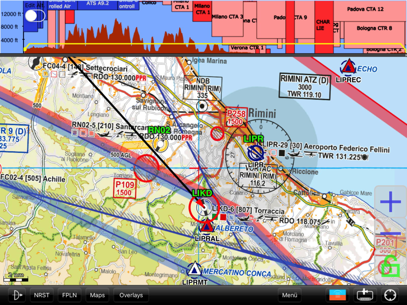Tap the VORTAC RIMINI 116.2 label
This screenshot has width=407, height=305.
(x=258, y=176)
